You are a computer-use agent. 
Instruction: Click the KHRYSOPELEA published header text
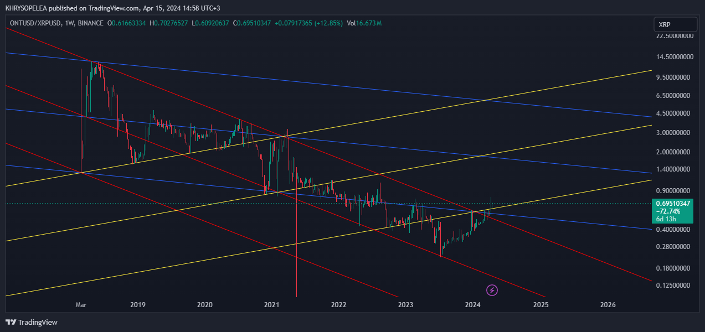(114, 8)
